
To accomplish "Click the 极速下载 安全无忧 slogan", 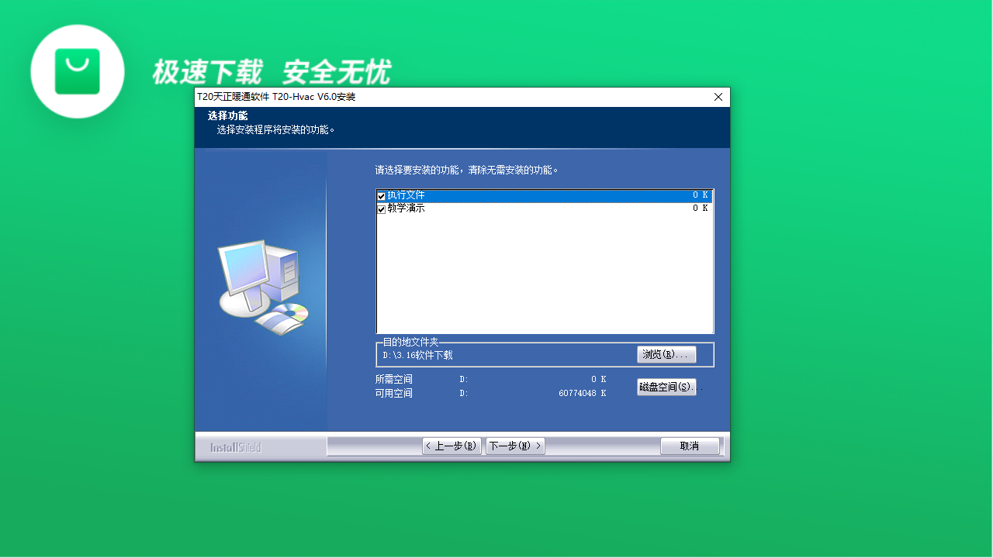I will (272, 72).
